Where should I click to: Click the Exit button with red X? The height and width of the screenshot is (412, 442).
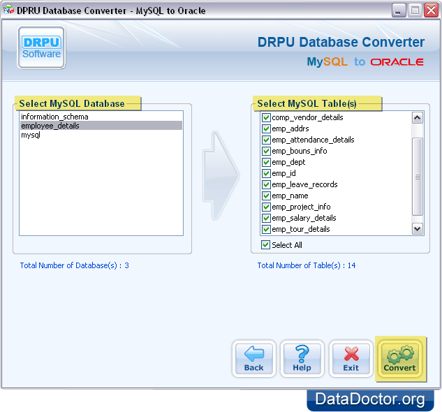tap(351, 359)
